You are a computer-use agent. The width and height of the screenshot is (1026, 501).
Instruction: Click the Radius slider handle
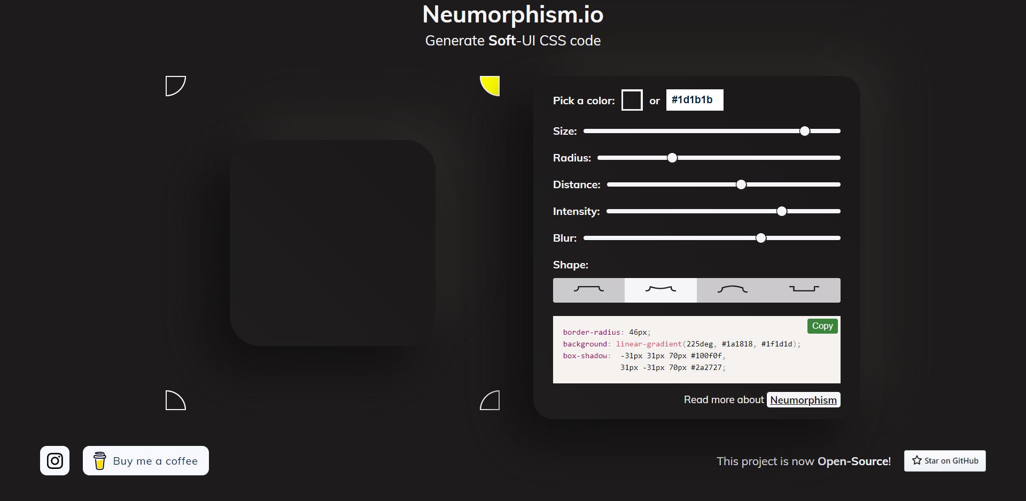(672, 158)
